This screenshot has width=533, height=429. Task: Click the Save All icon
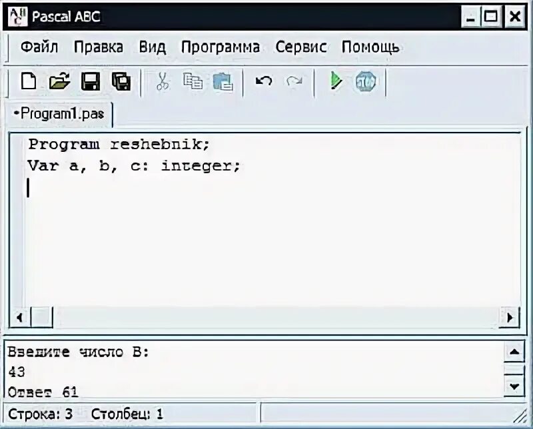(x=121, y=81)
